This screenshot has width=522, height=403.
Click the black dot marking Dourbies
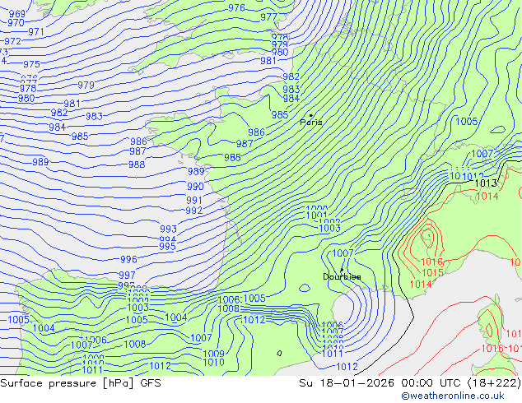(342, 270)
